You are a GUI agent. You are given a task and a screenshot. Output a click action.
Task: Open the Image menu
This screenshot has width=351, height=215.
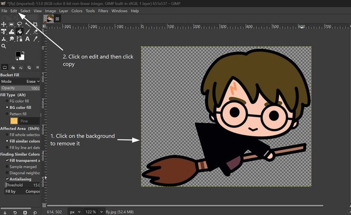coord(50,11)
